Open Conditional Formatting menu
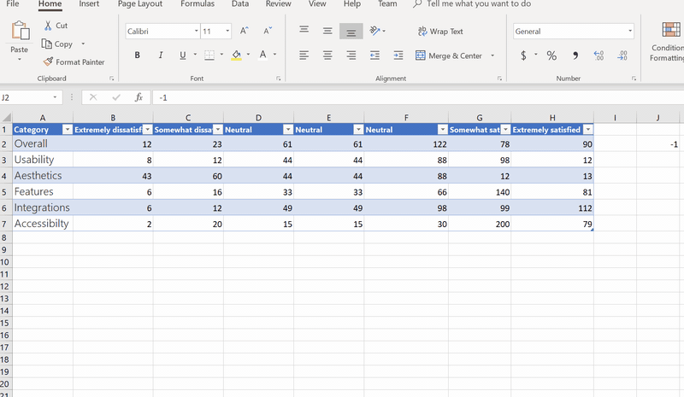This screenshot has width=684, height=397. click(x=669, y=41)
